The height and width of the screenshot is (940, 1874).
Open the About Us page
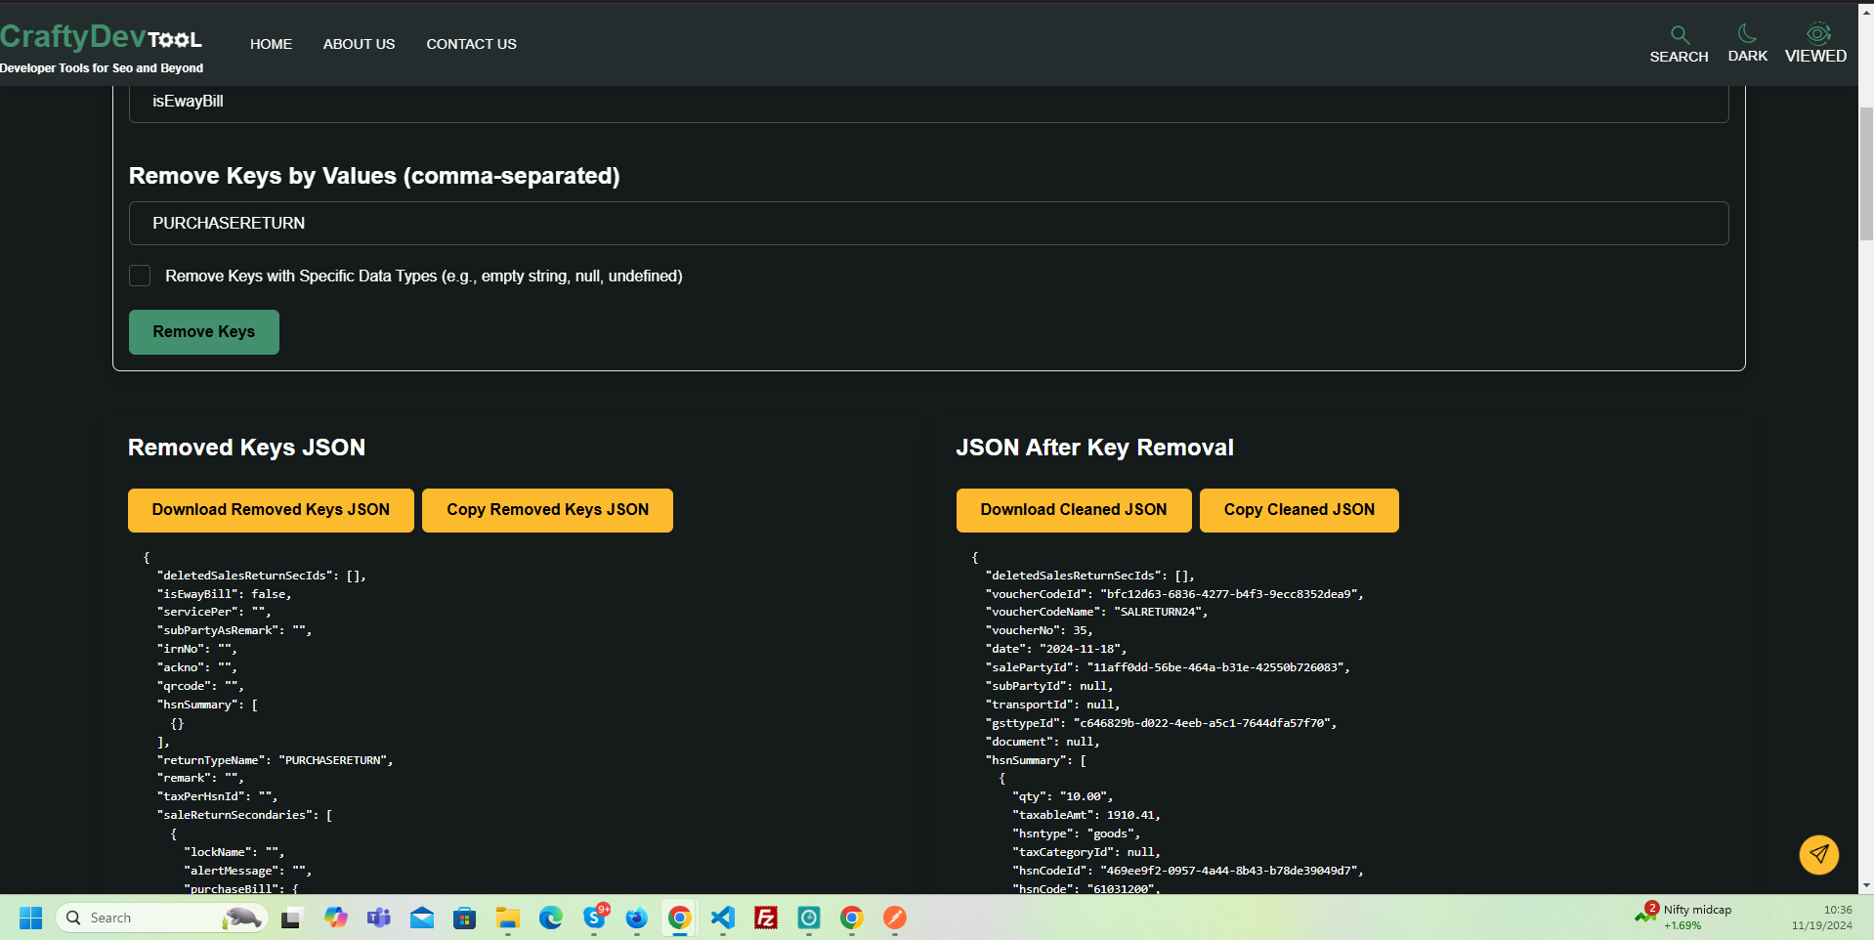point(359,44)
